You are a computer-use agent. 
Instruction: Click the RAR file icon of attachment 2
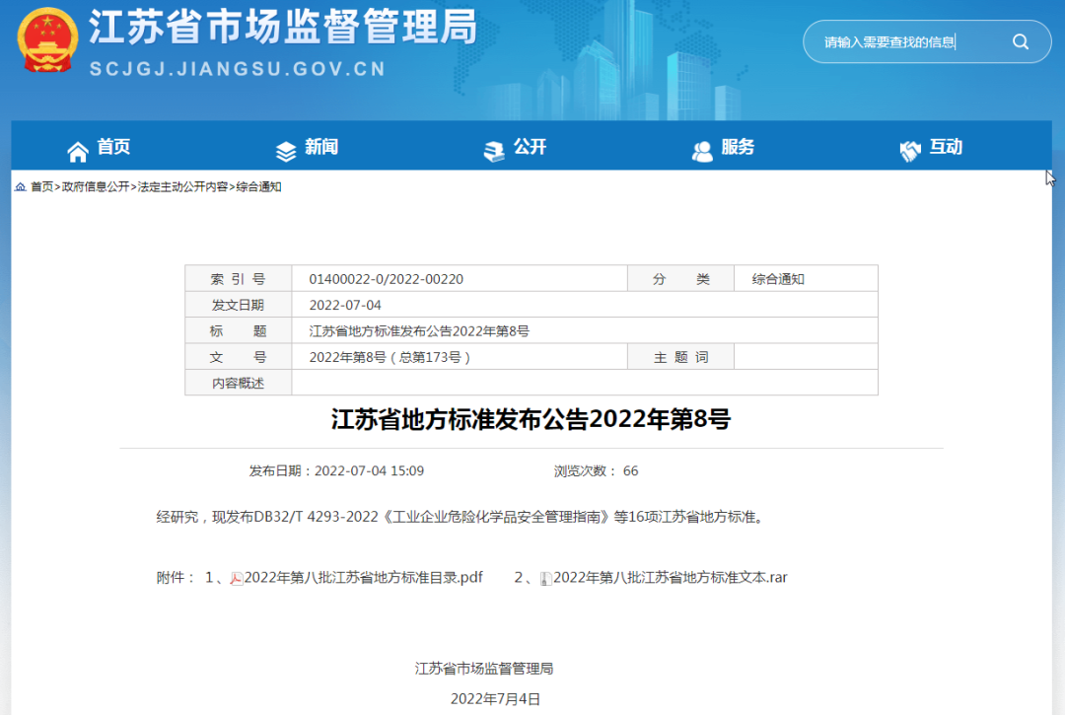click(545, 579)
